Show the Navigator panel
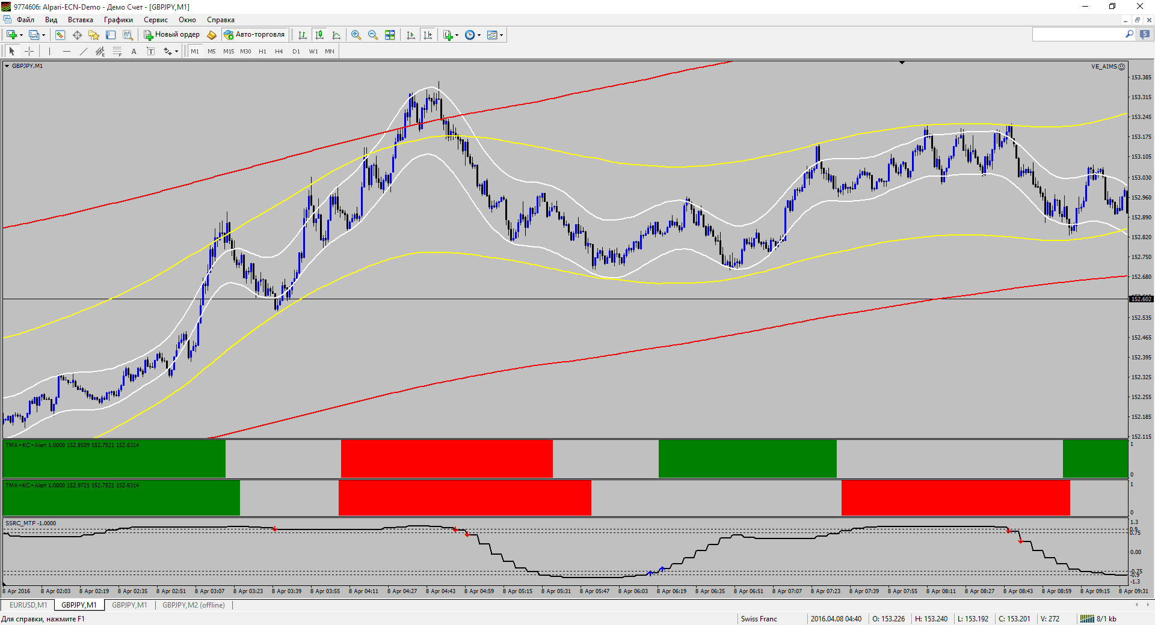Viewport: 1155px width, 625px height. pyautogui.click(x=94, y=35)
